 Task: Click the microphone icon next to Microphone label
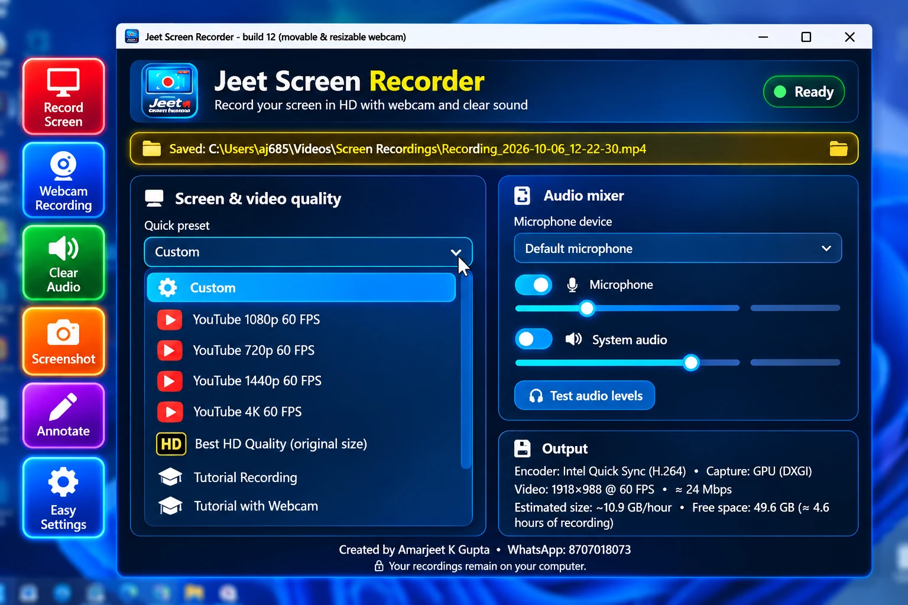click(572, 285)
